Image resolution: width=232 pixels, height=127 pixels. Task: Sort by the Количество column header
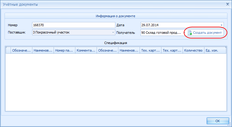193,51
